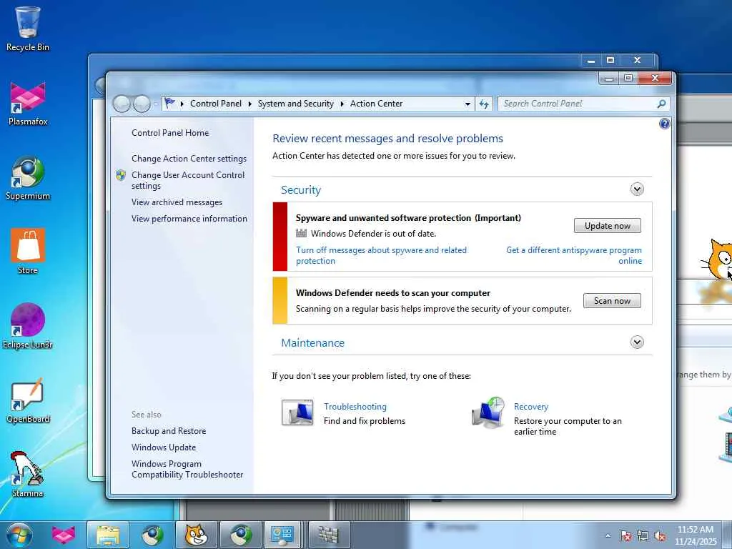Switch to the Scratch cat taskbar app

pyautogui.click(x=196, y=535)
